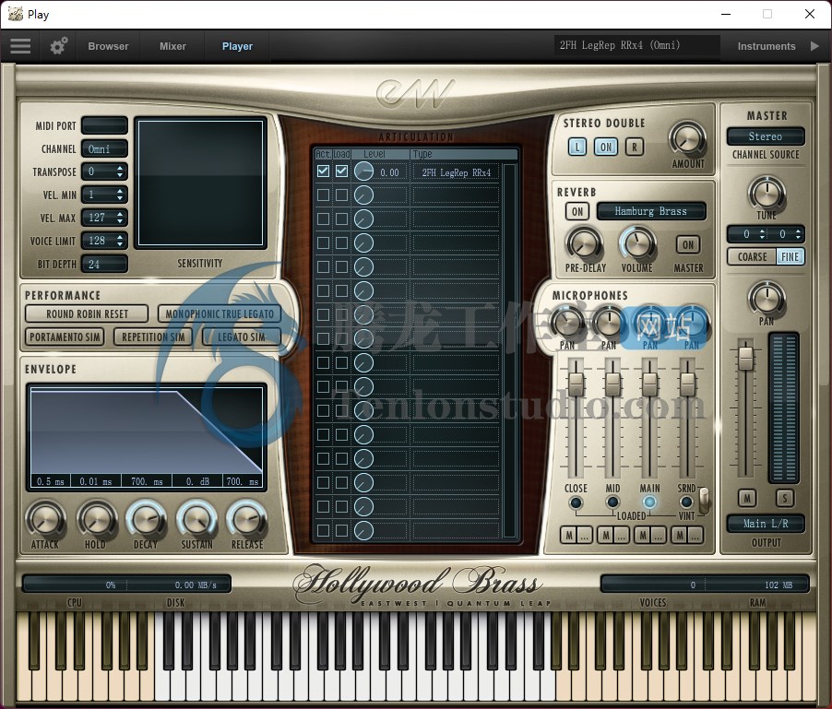
Task: Enable Repetition Sim
Action: 153,337
